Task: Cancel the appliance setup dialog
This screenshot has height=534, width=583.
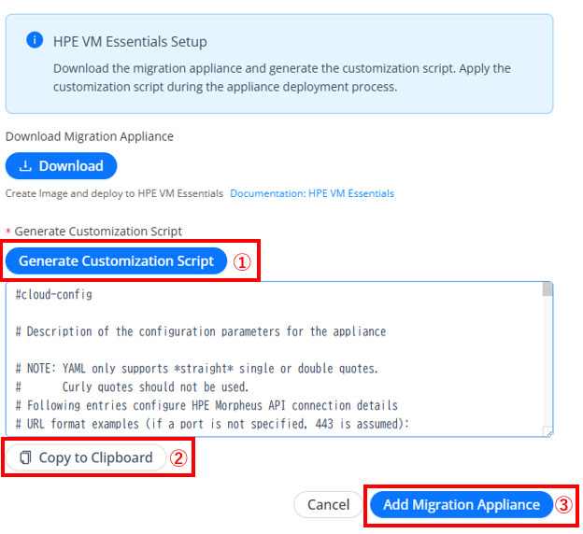Action: 328,505
